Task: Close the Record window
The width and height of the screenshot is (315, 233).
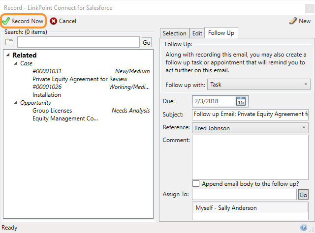Action: [310, 8]
